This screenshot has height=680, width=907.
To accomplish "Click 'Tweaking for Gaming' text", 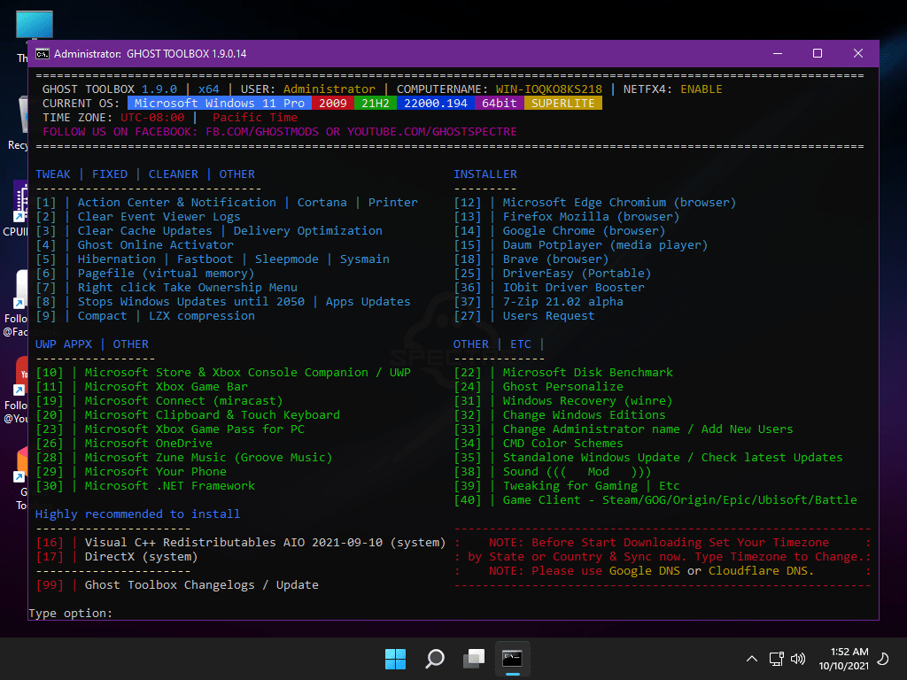I will pos(570,486).
